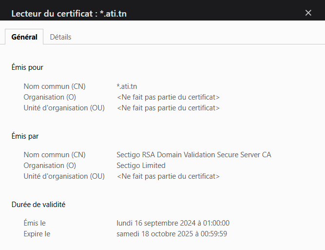This screenshot has width=325, height=250.
Task: Select the Sectigo RSA Domain Validation Secure Server CA text
Action: [x=194, y=155]
